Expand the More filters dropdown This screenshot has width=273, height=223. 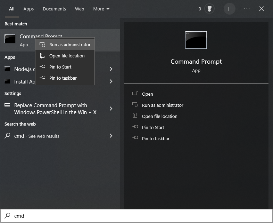click(x=101, y=9)
